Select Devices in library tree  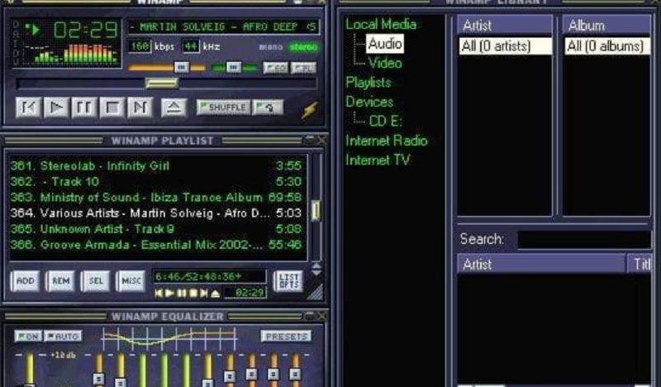pyautogui.click(x=369, y=102)
